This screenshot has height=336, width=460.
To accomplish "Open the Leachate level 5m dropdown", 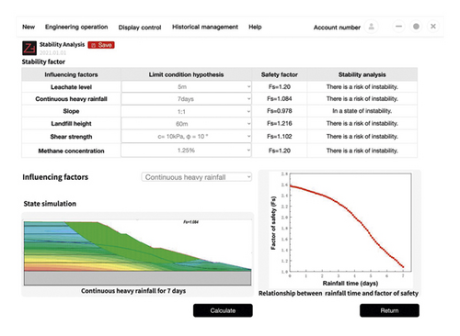I will 187,86.
